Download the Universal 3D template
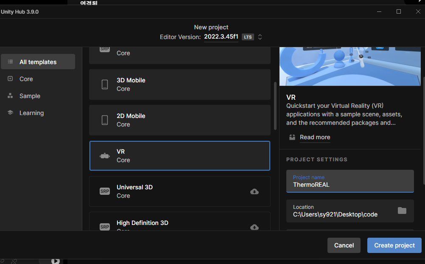Image resolution: width=425 pixels, height=264 pixels. 254,191
